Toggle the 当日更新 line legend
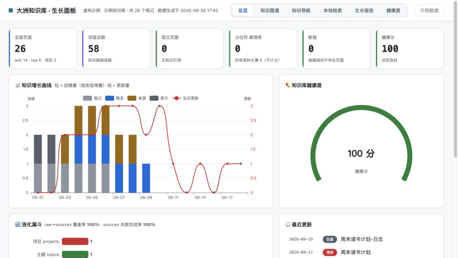 coord(185,98)
